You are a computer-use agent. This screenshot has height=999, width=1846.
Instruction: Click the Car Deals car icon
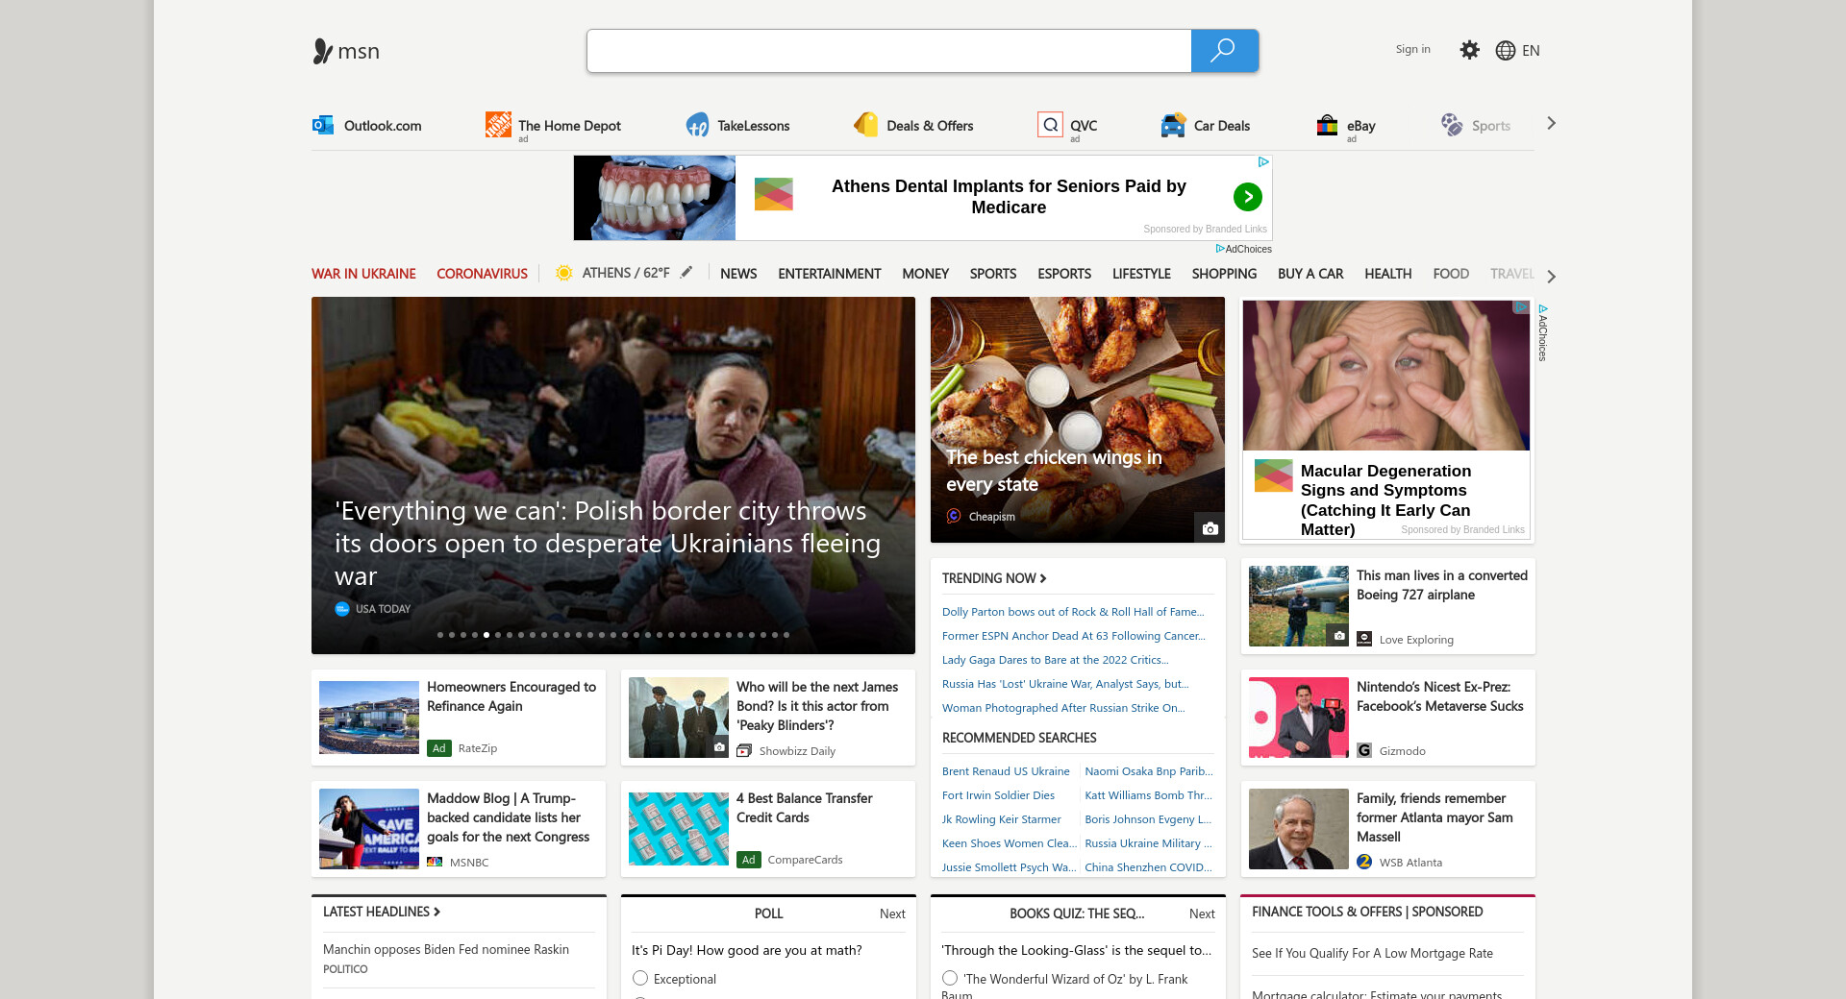(x=1173, y=125)
